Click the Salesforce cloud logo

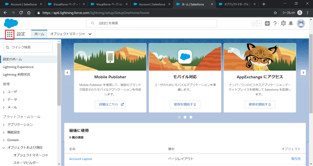pyautogui.click(x=11, y=23)
